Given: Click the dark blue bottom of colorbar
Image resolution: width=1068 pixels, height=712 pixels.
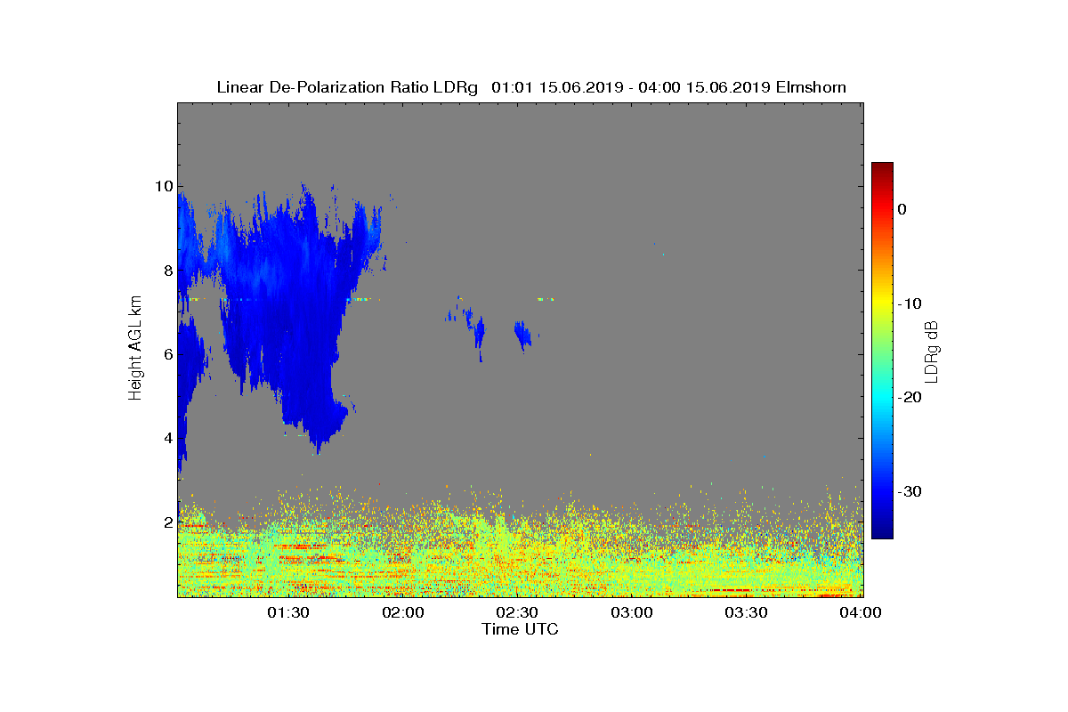Looking at the screenshot, I should (x=882, y=533).
